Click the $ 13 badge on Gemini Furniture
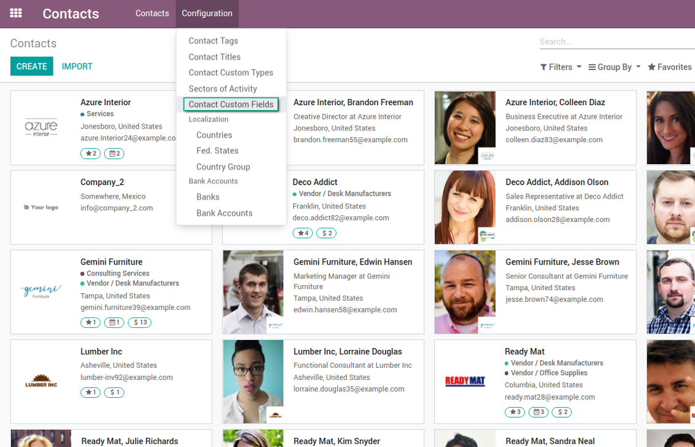Screen dimensions: 695x447 (x=140, y=322)
